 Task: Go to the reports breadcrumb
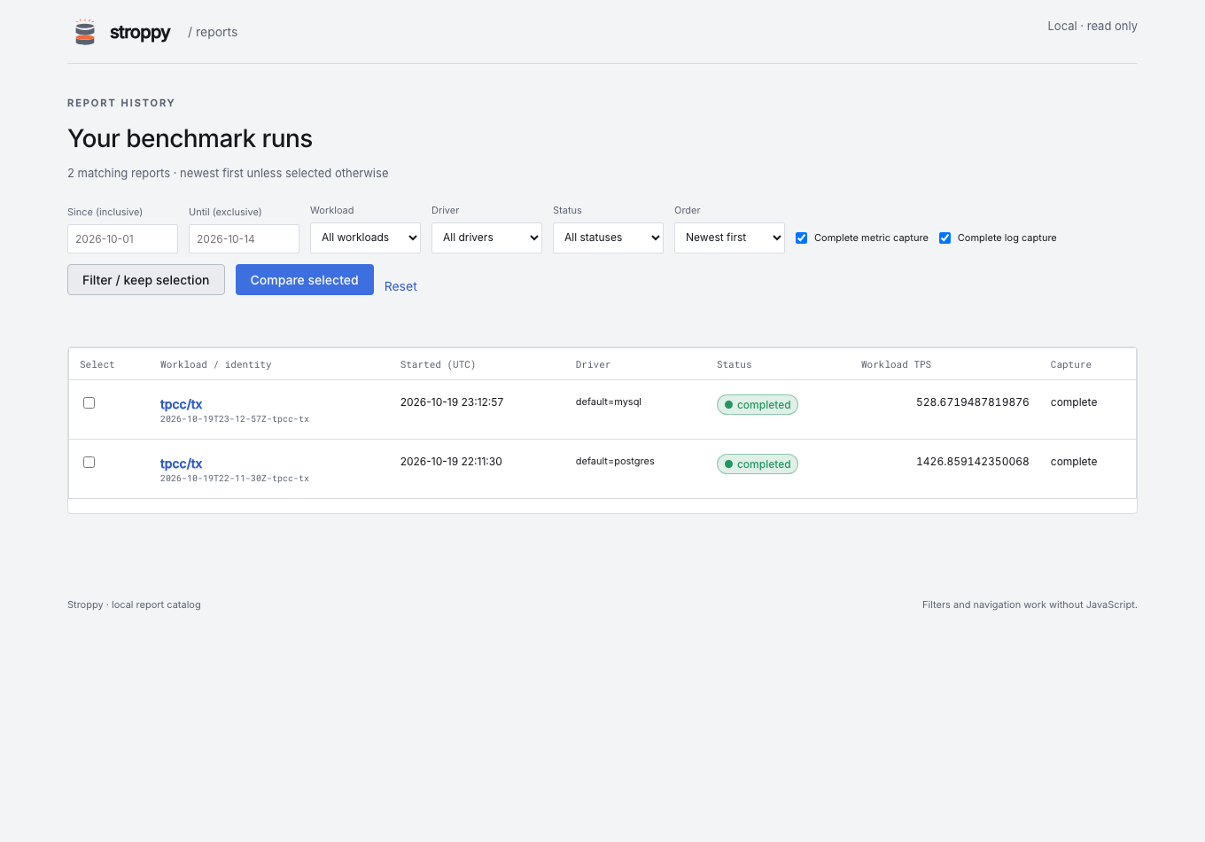point(213,32)
